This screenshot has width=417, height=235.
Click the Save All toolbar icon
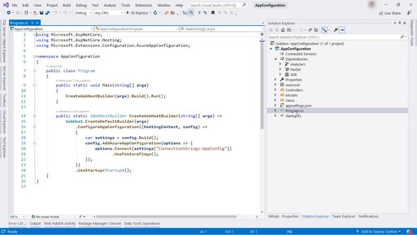(x=48, y=13)
